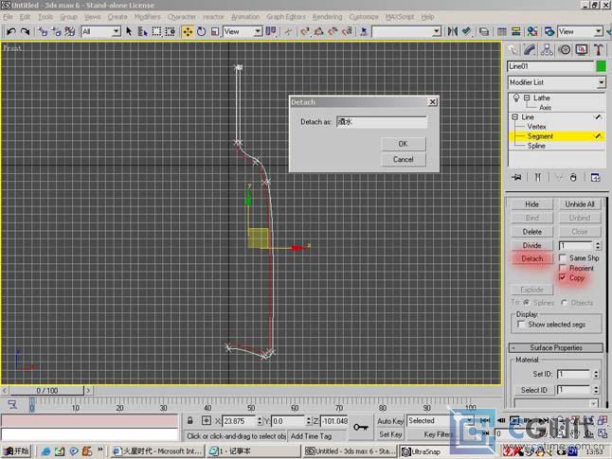The height and width of the screenshot is (459, 612).
Task: Collapse the Lathe modifier tree
Action: [x=527, y=97]
